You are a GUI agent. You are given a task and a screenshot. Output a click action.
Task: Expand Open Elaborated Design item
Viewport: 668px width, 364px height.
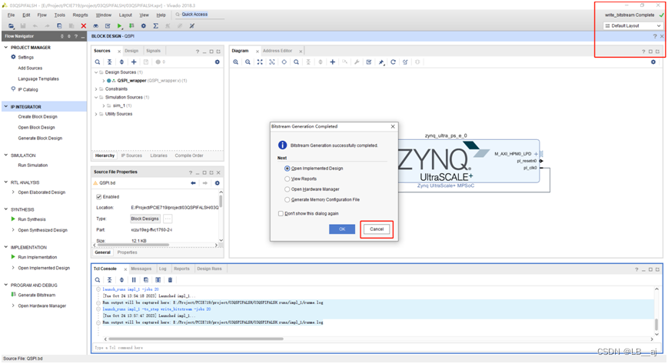[x=13, y=192]
